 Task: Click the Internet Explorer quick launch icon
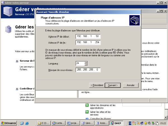click(x=27, y=123)
